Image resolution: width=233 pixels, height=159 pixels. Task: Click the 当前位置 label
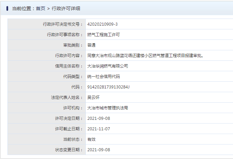[x=22, y=8]
